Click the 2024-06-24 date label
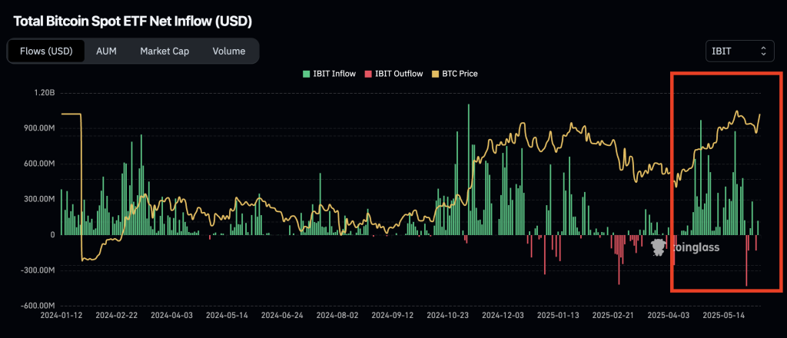Screen dimensions: 787x338 coord(281,316)
